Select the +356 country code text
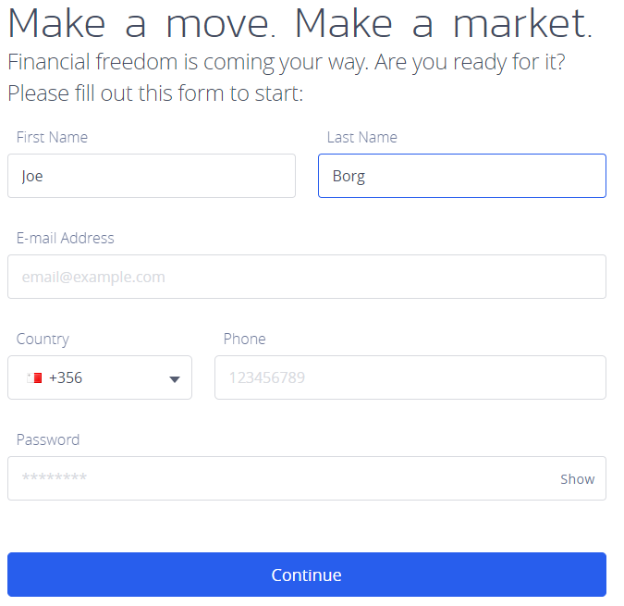The image size is (624, 606). (x=66, y=377)
